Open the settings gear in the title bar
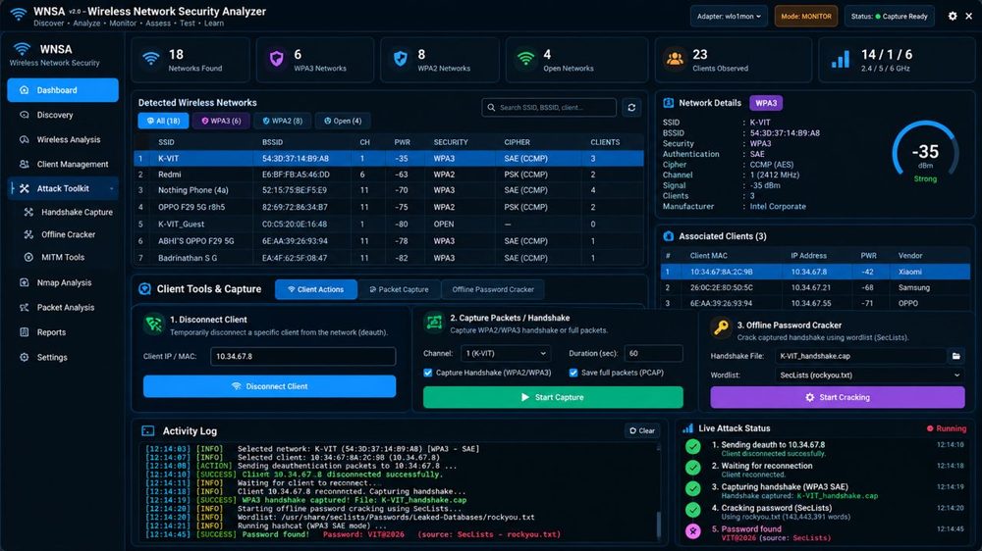982x551 pixels. (x=953, y=17)
